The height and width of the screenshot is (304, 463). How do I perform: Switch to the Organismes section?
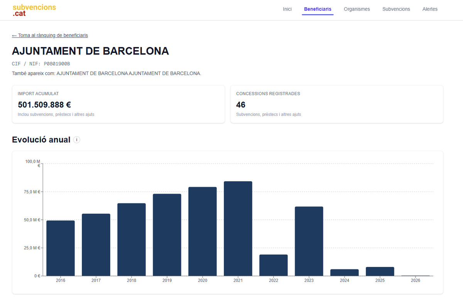click(357, 9)
